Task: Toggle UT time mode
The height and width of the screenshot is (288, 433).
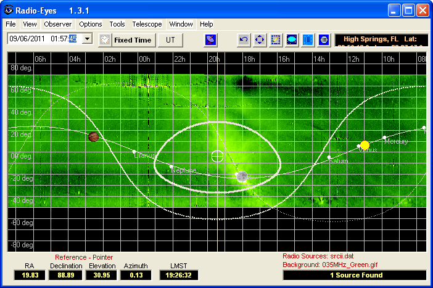Action: [170, 40]
